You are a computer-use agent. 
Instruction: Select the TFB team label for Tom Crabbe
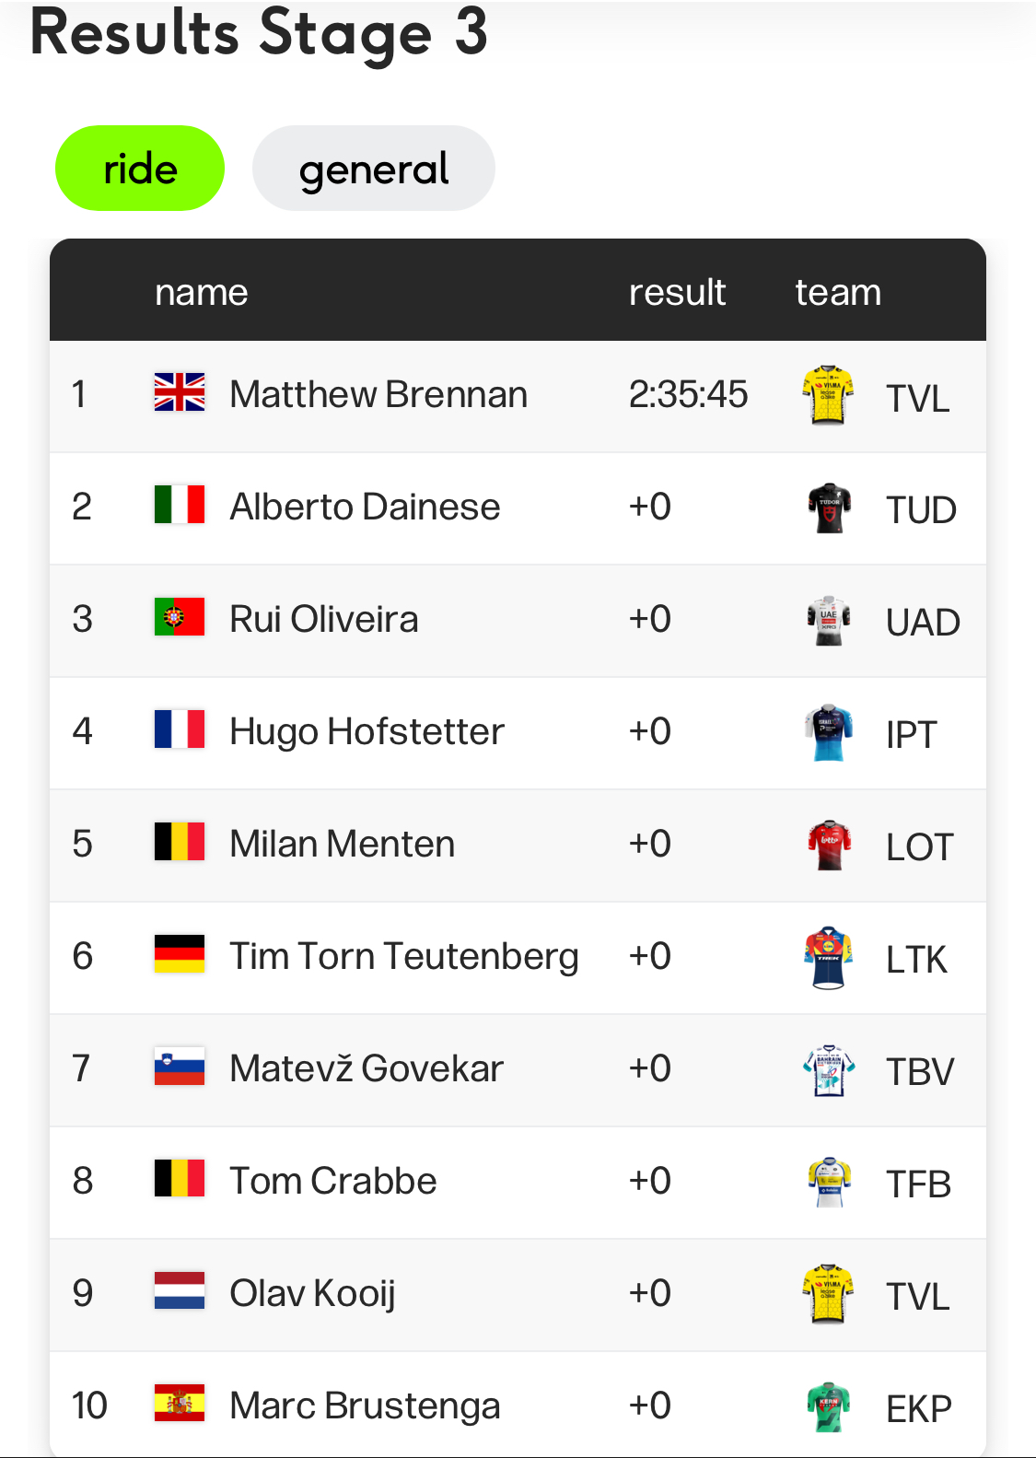tap(918, 1184)
